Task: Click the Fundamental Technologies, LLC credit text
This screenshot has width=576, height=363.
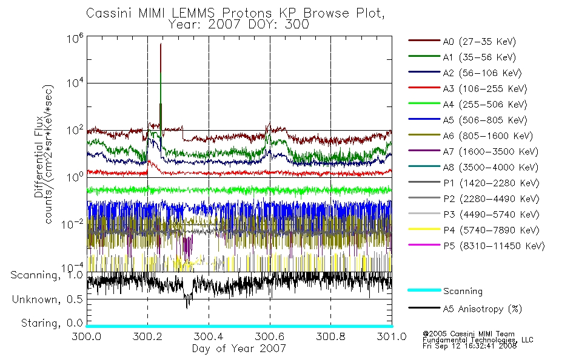Action: point(478,340)
